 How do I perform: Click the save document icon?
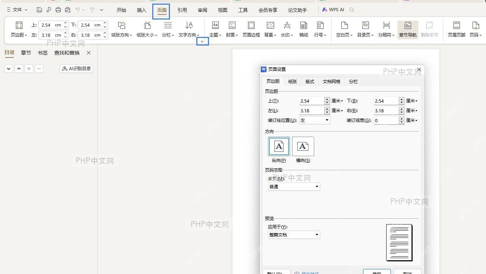pos(39,10)
